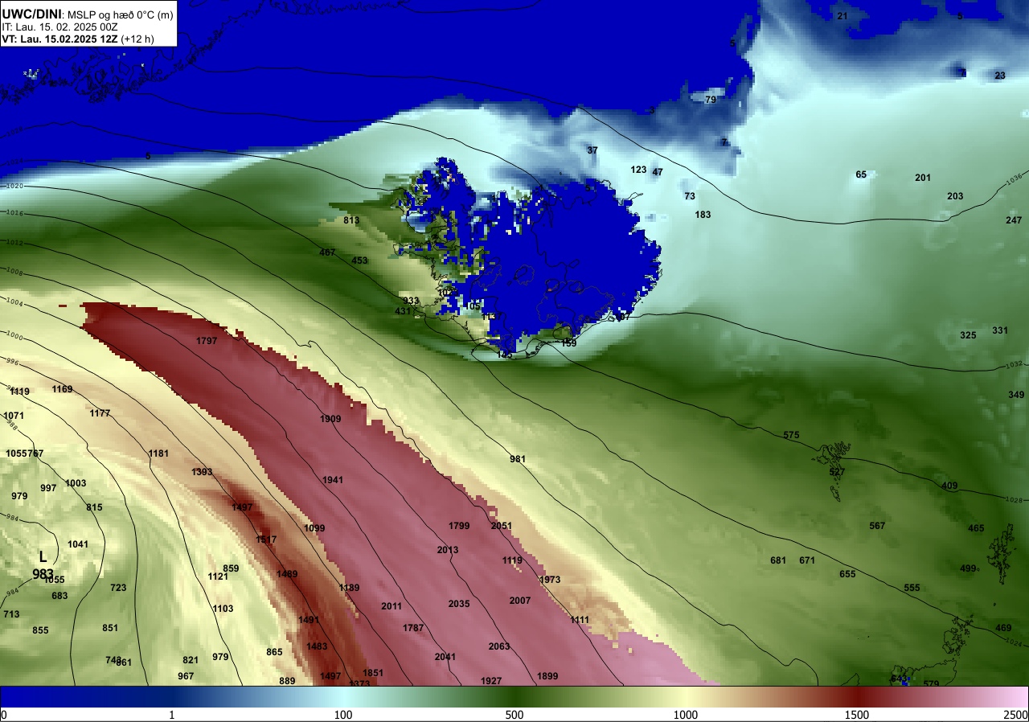The width and height of the screenshot is (1029, 722).
Task: Click the colour scale label 1000
Action: coord(685,715)
